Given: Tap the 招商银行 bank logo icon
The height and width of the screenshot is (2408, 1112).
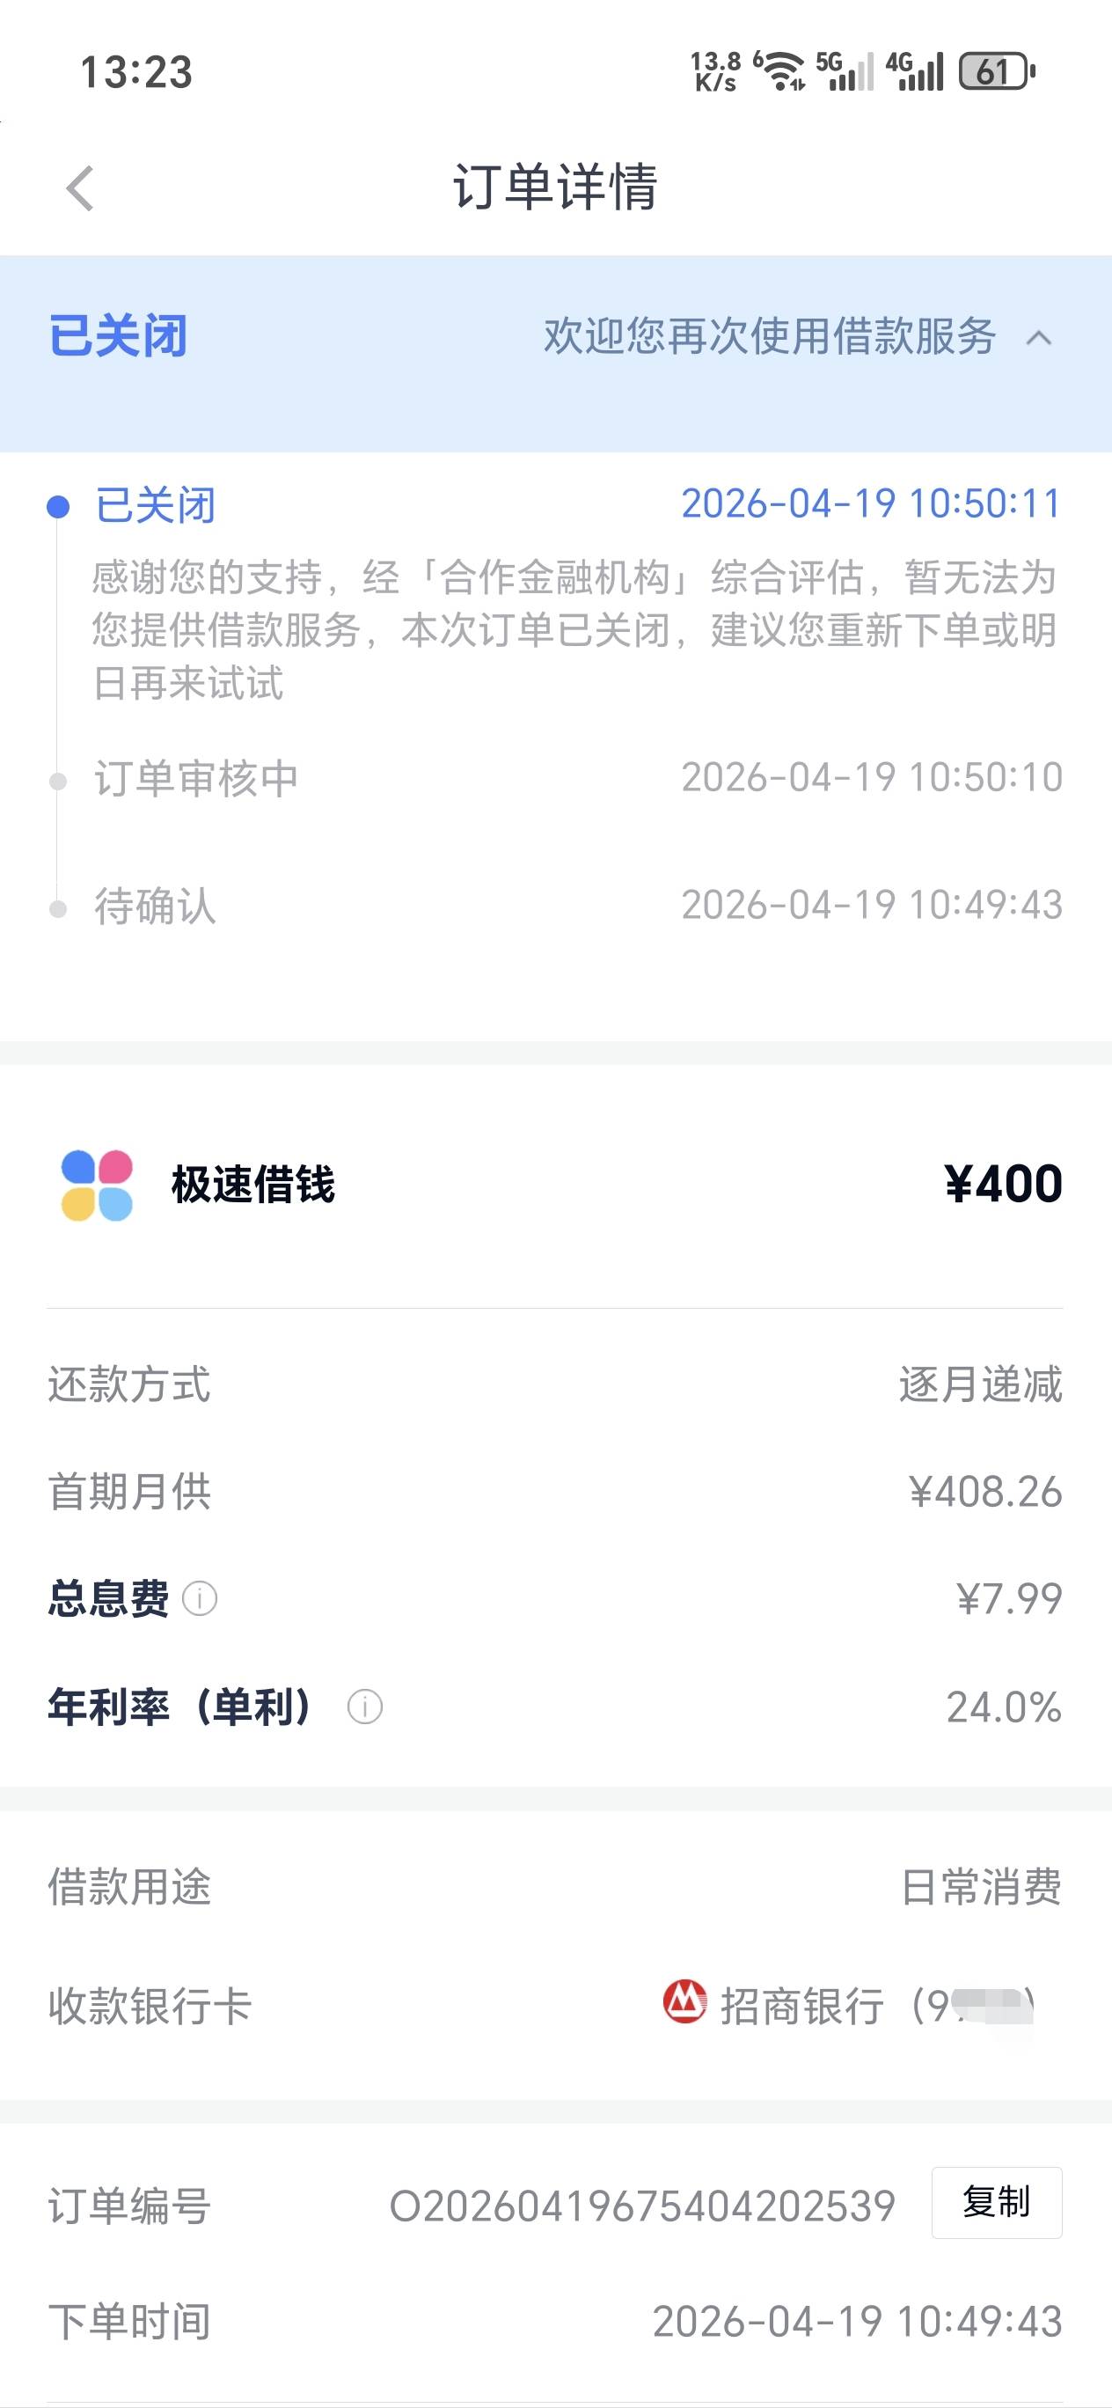Looking at the screenshot, I should coord(684,2001).
